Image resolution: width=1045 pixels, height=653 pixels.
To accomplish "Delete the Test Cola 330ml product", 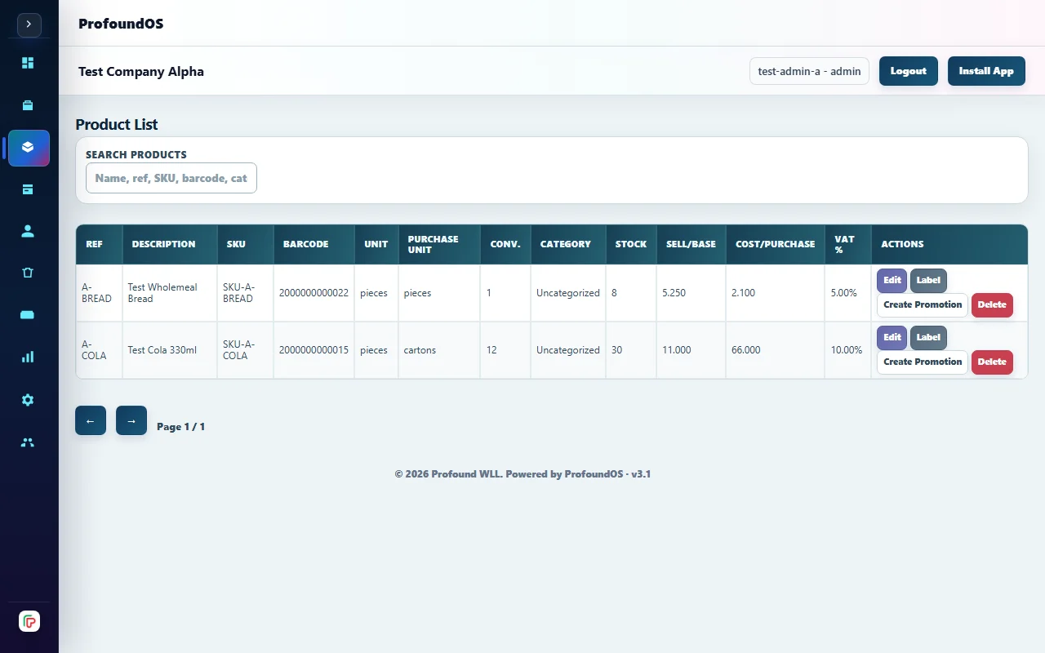I will click(992, 362).
